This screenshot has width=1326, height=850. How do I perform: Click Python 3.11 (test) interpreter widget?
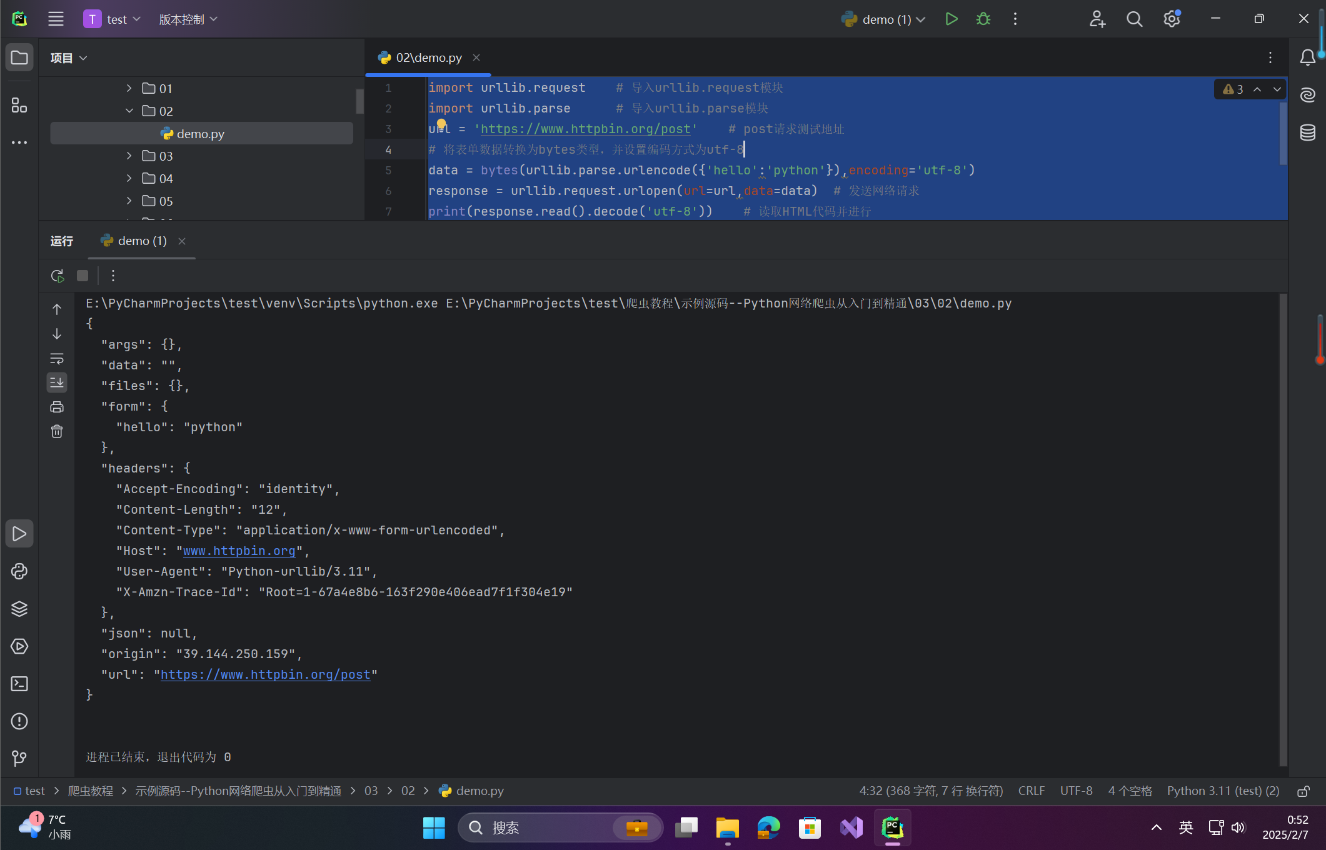click(x=1222, y=791)
